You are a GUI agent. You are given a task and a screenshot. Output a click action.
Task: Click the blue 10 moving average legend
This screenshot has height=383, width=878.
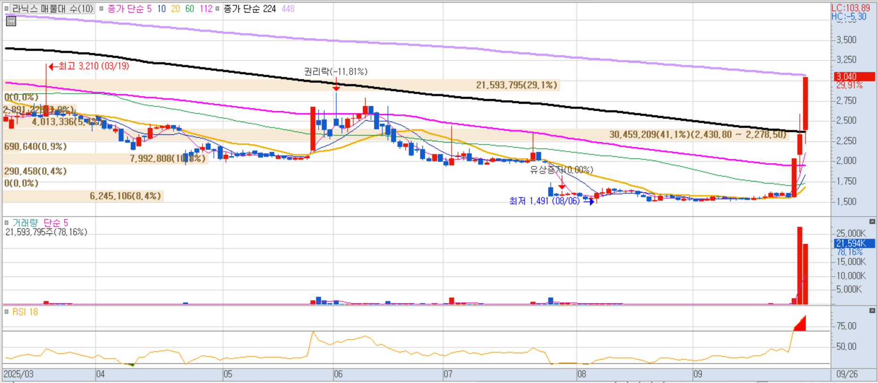pyautogui.click(x=161, y=8)
